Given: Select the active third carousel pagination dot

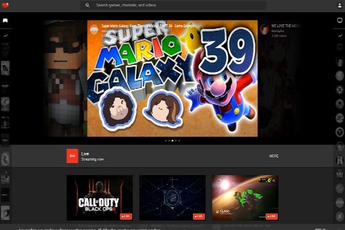Looking at the screenshot, I should (x=172, y=141).
